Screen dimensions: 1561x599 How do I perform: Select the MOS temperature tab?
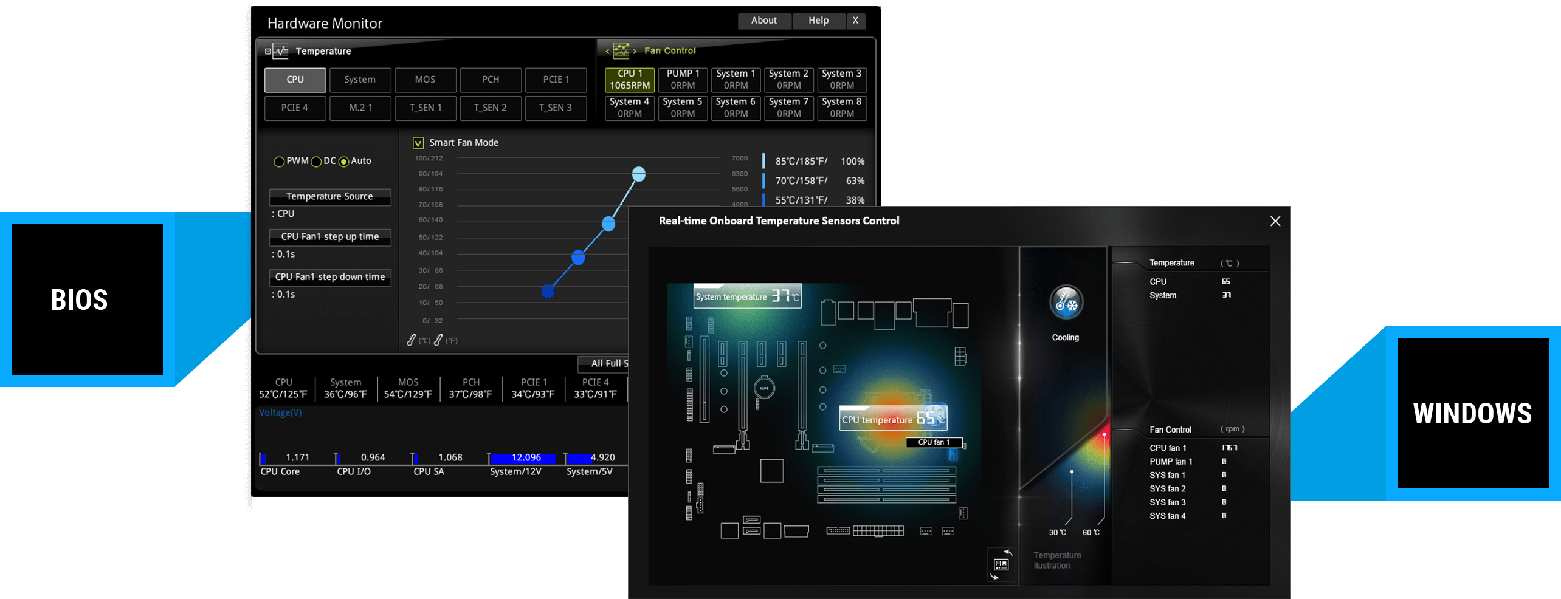[425, 80]
